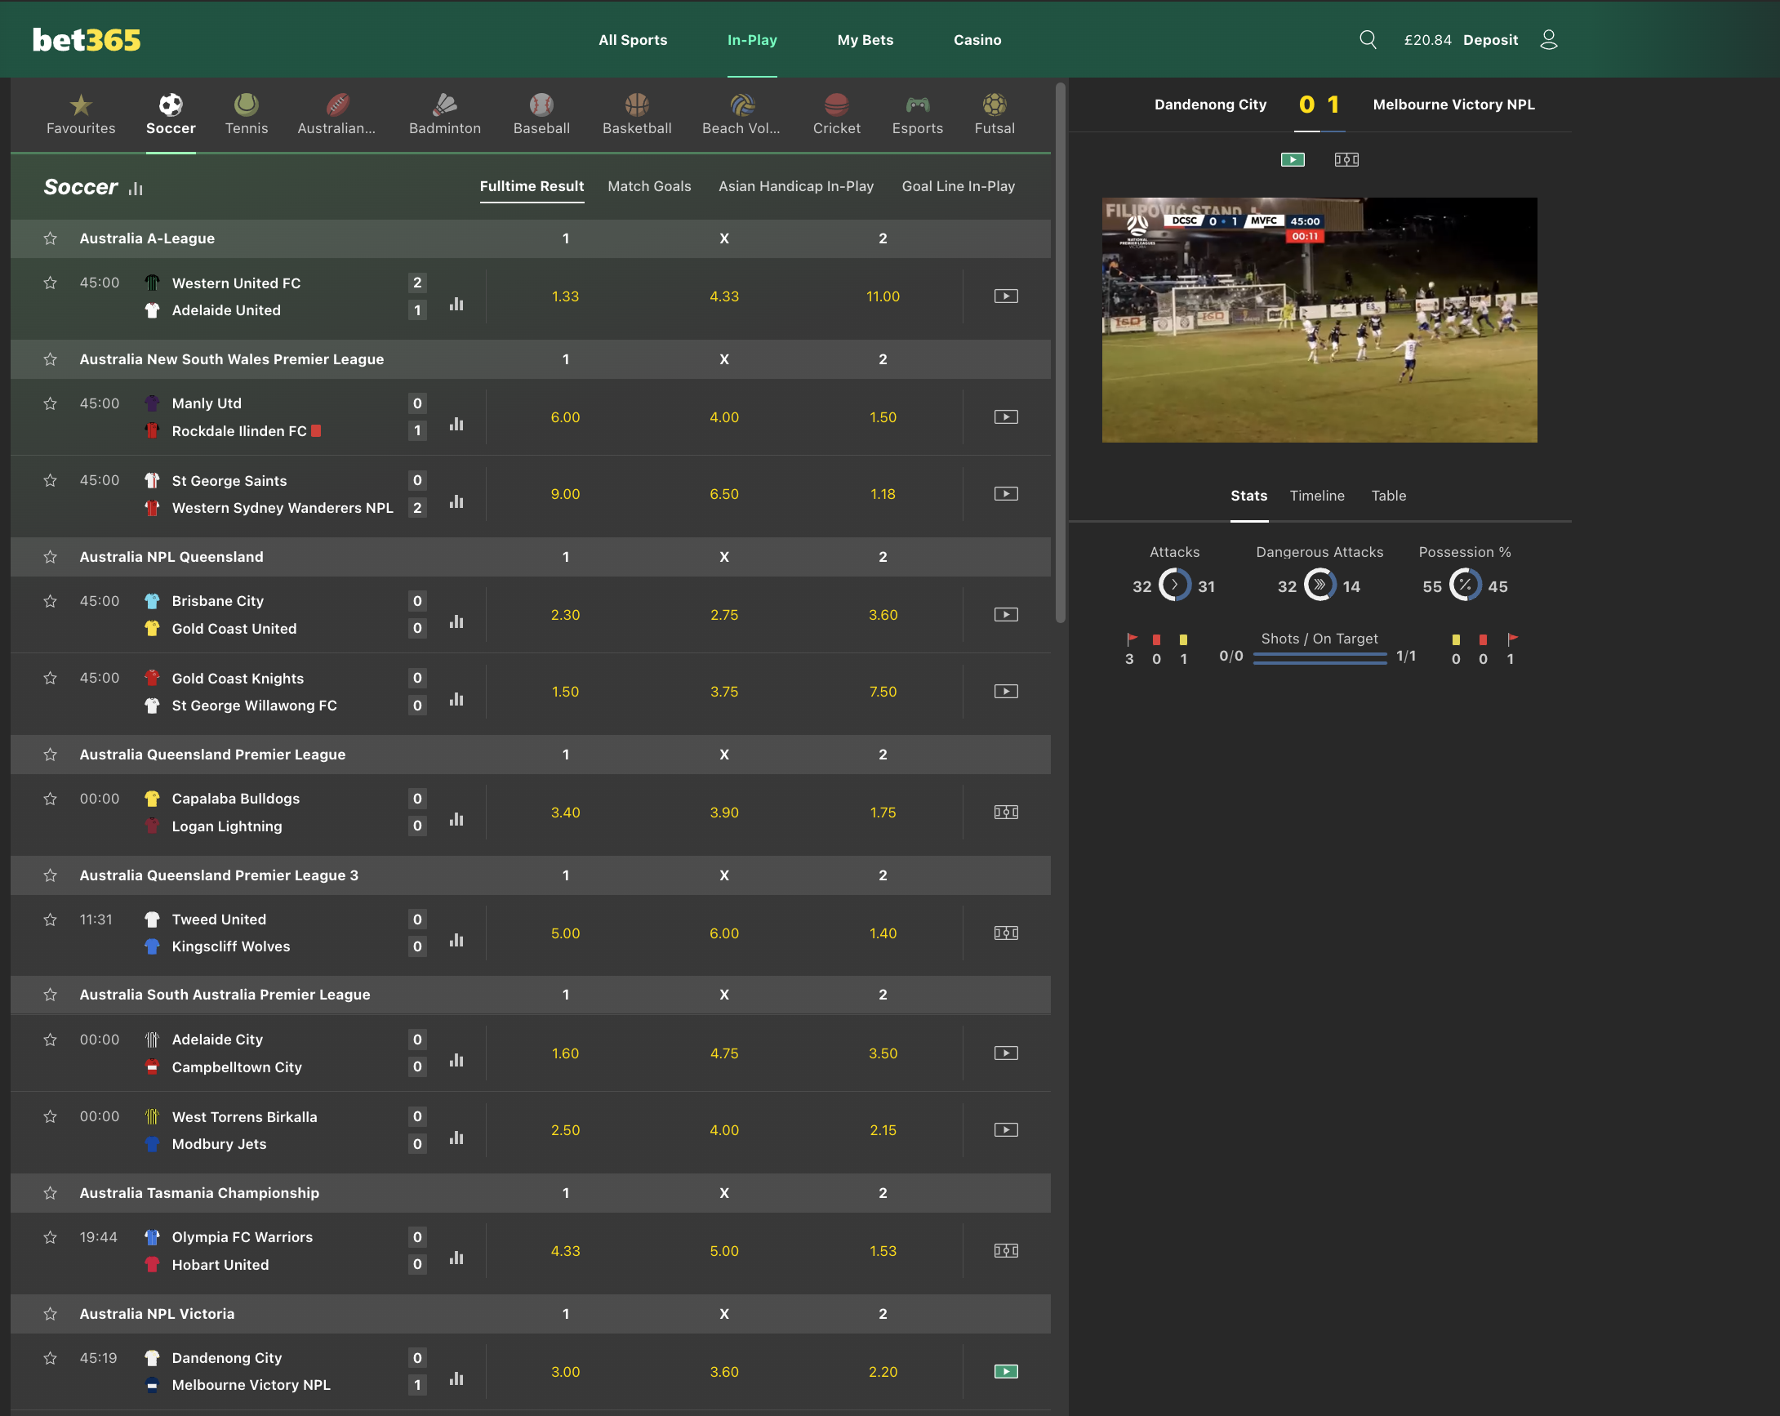The height and width of the screenshot is (1416, 1780).
Task: Open the Beach Volleyball category
Action: pos(741,114)
